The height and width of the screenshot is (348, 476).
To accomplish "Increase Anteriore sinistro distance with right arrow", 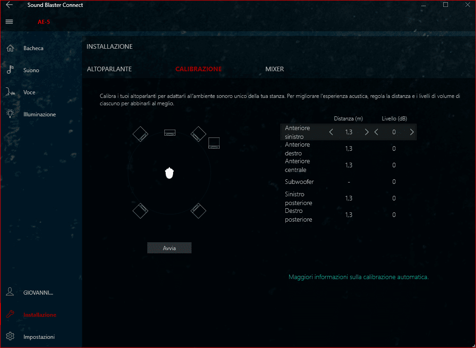I will 366,132.
